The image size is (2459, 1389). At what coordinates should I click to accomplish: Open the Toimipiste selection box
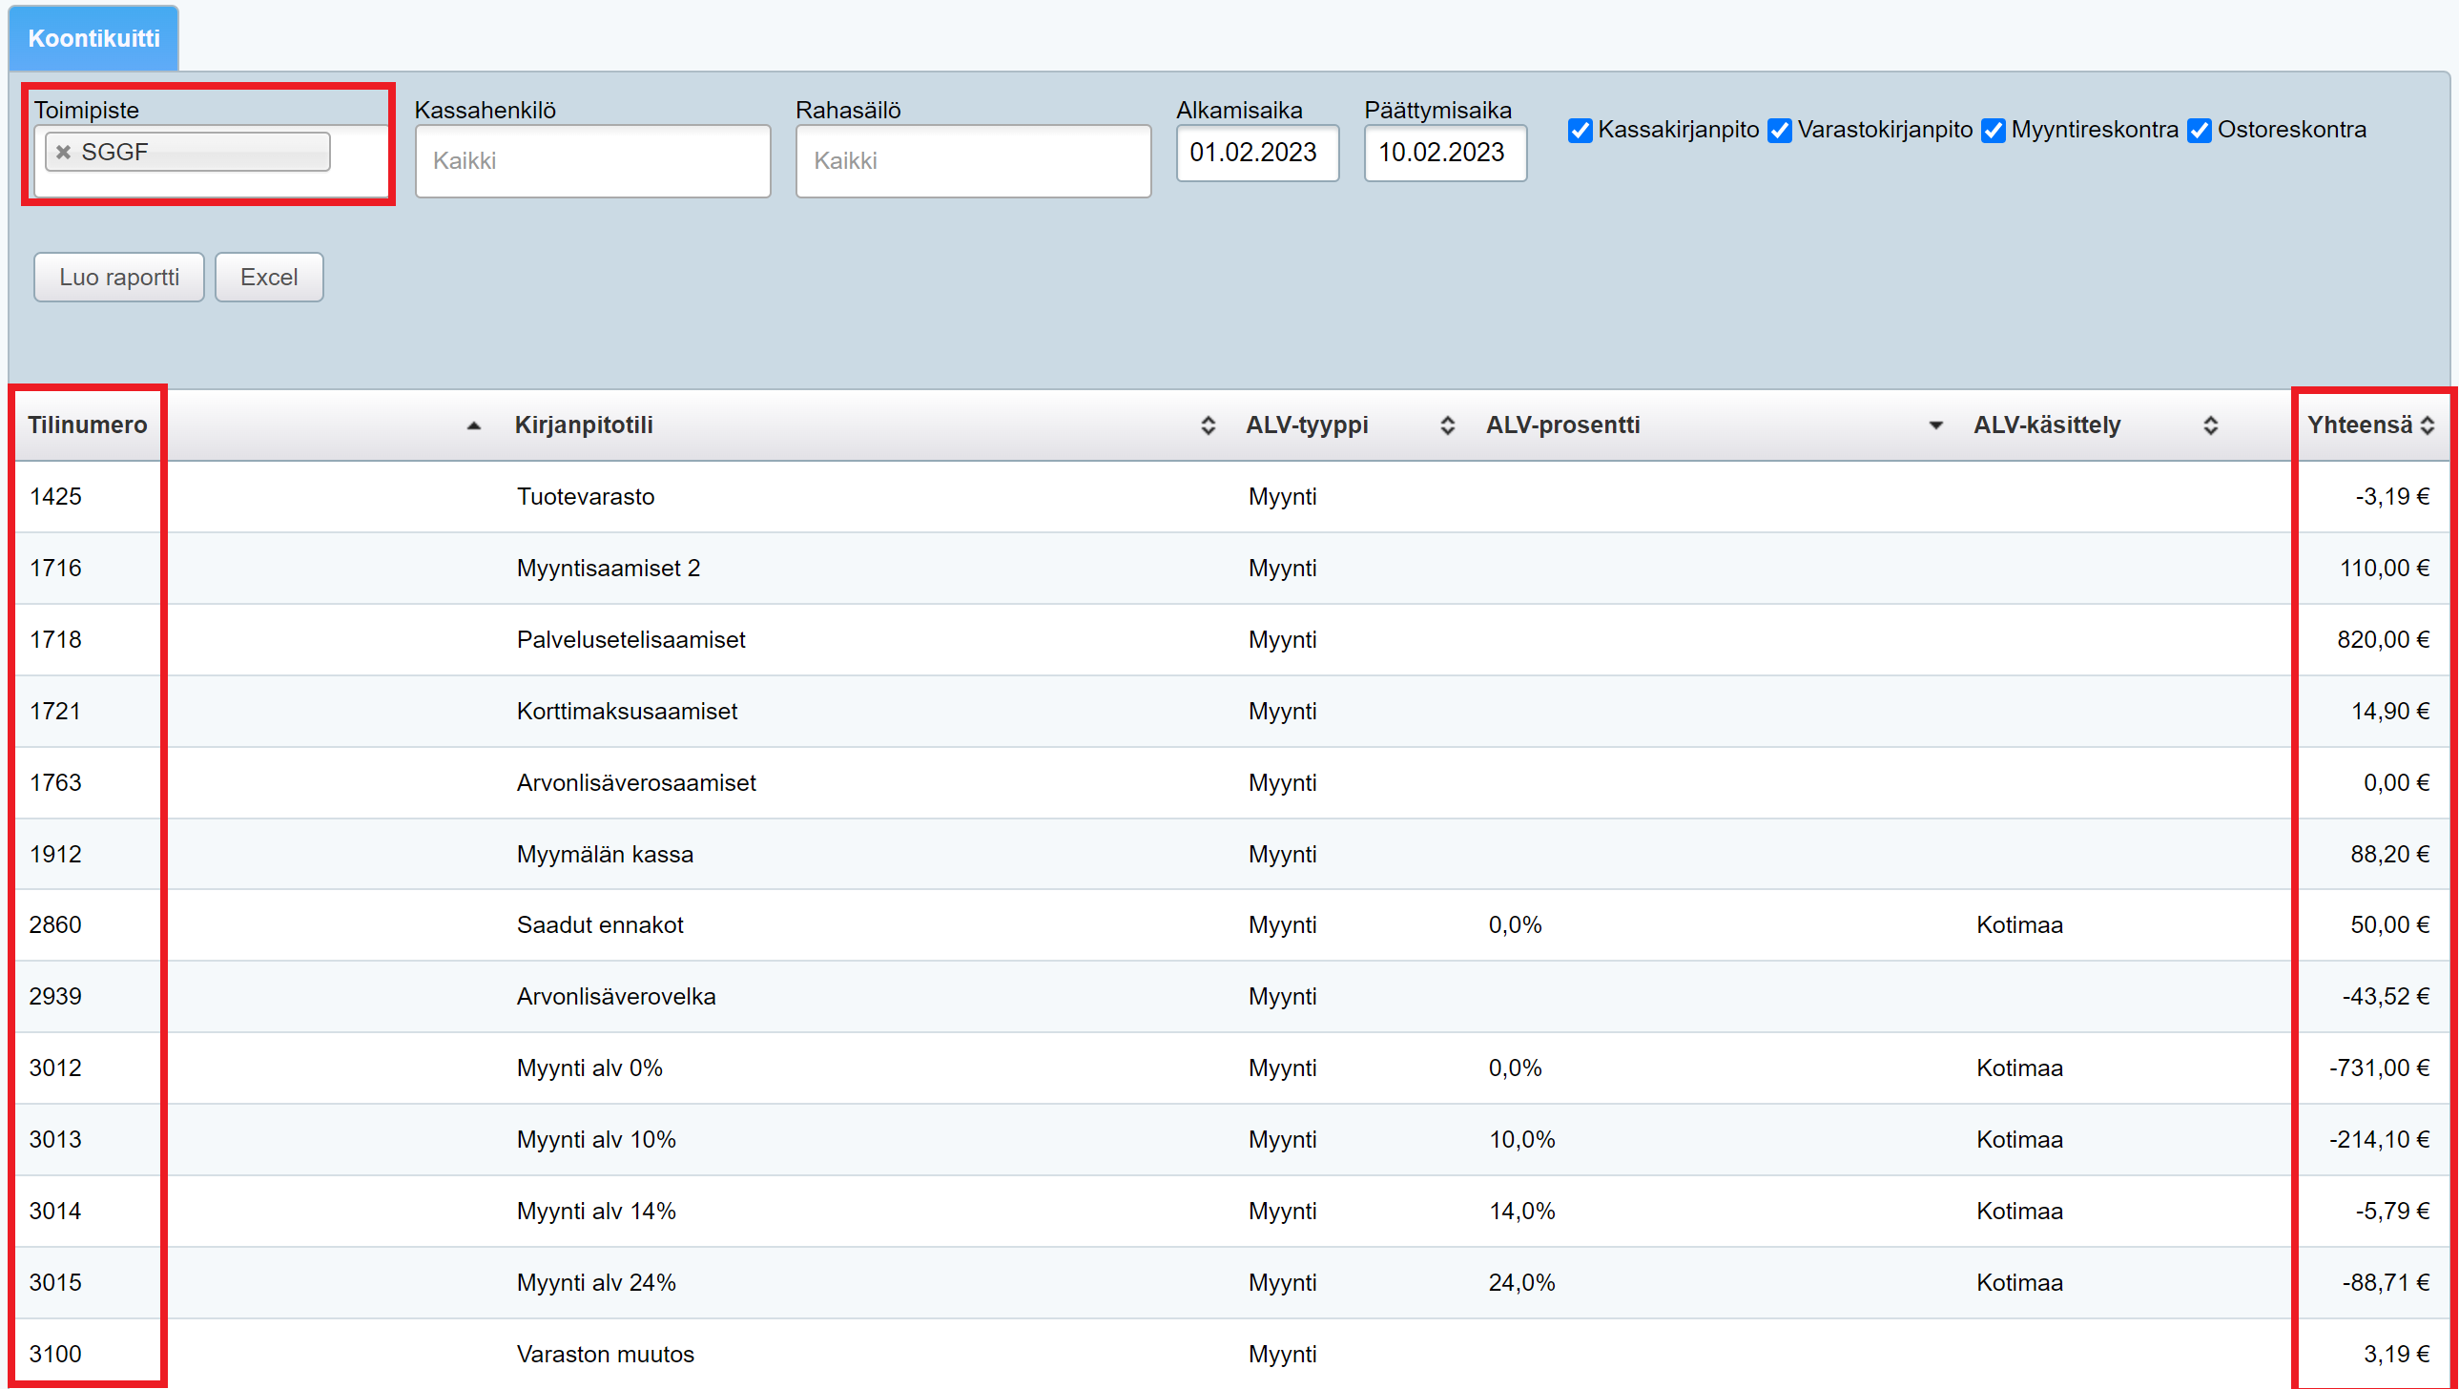(x=358, y=160)
